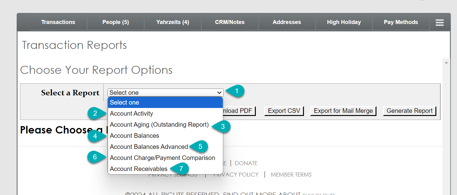The image size is (457, 195).
Task: Open the DONATE link
Action: point(246,163)
